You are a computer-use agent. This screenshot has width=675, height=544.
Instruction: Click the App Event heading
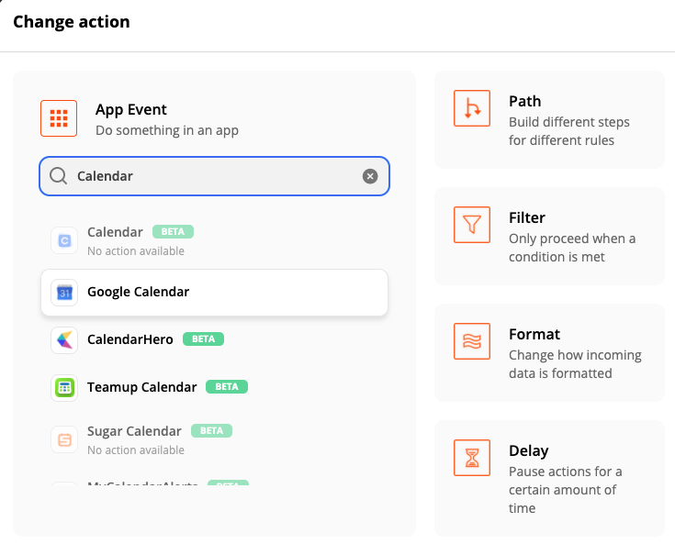[x=131, y=110]
